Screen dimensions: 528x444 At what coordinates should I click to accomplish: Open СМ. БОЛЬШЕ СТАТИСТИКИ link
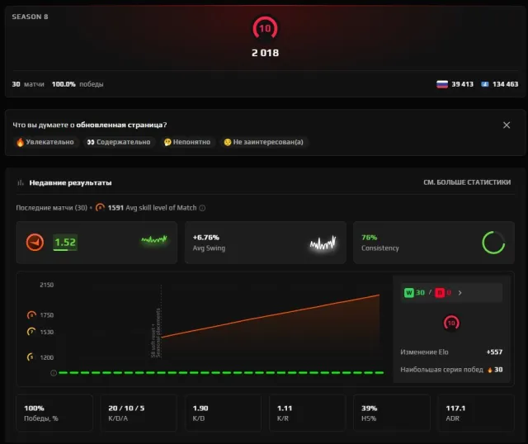[467, 182]
